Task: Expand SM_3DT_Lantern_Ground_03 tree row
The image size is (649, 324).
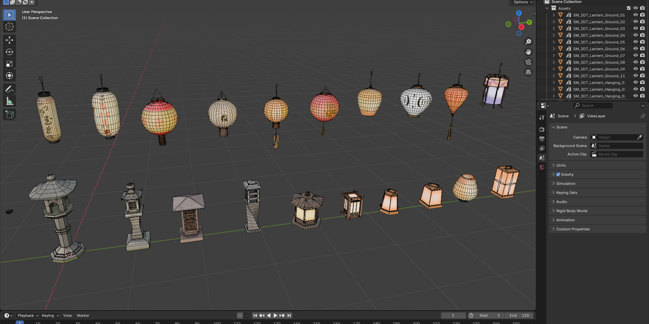Action: pos(554,29)
